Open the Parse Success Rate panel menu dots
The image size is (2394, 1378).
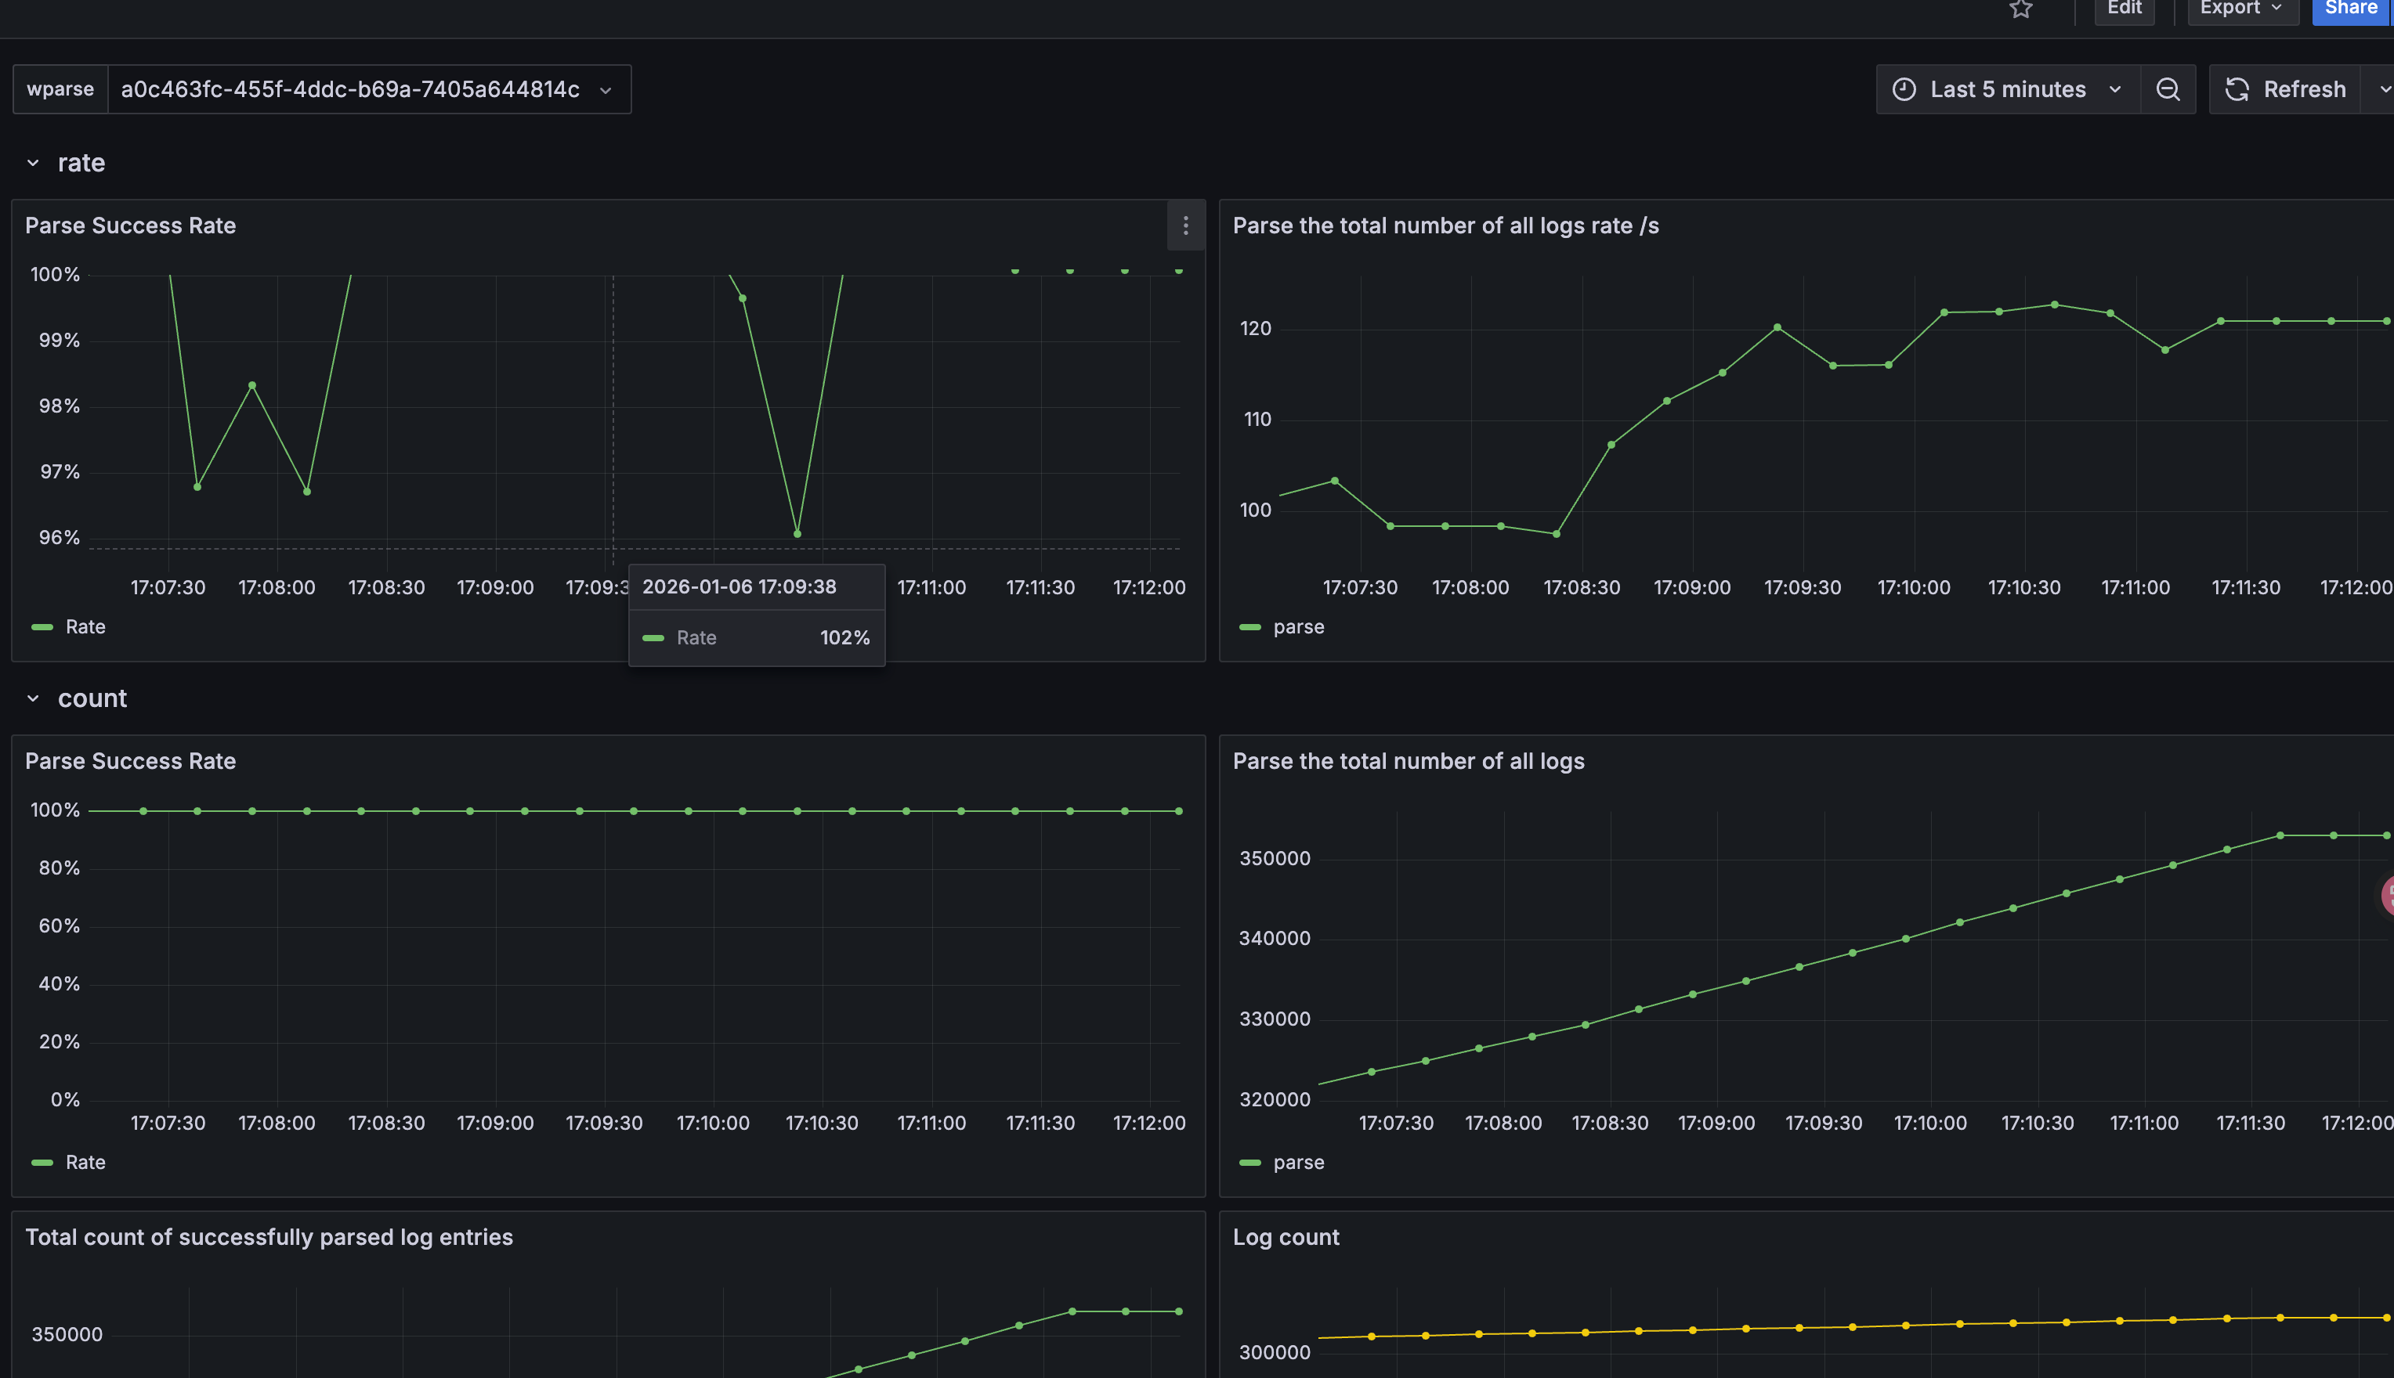coord(1185,225)
